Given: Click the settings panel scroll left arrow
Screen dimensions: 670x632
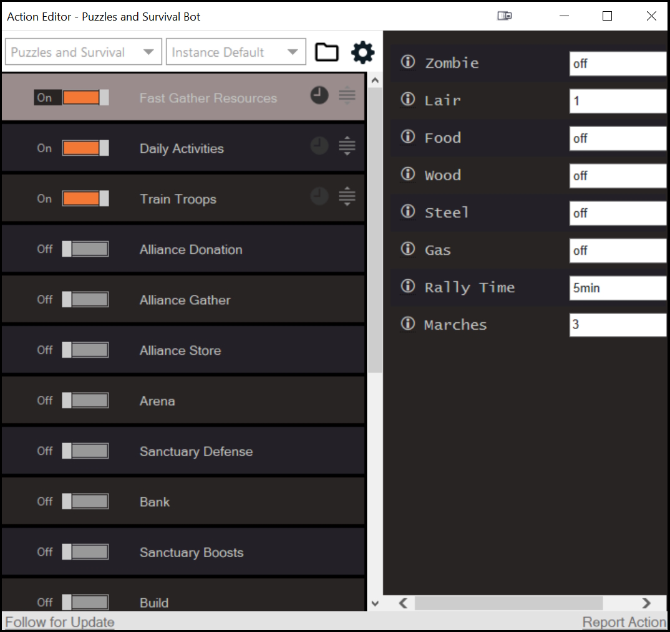Looking at the screenshot, I should (403, 603).
